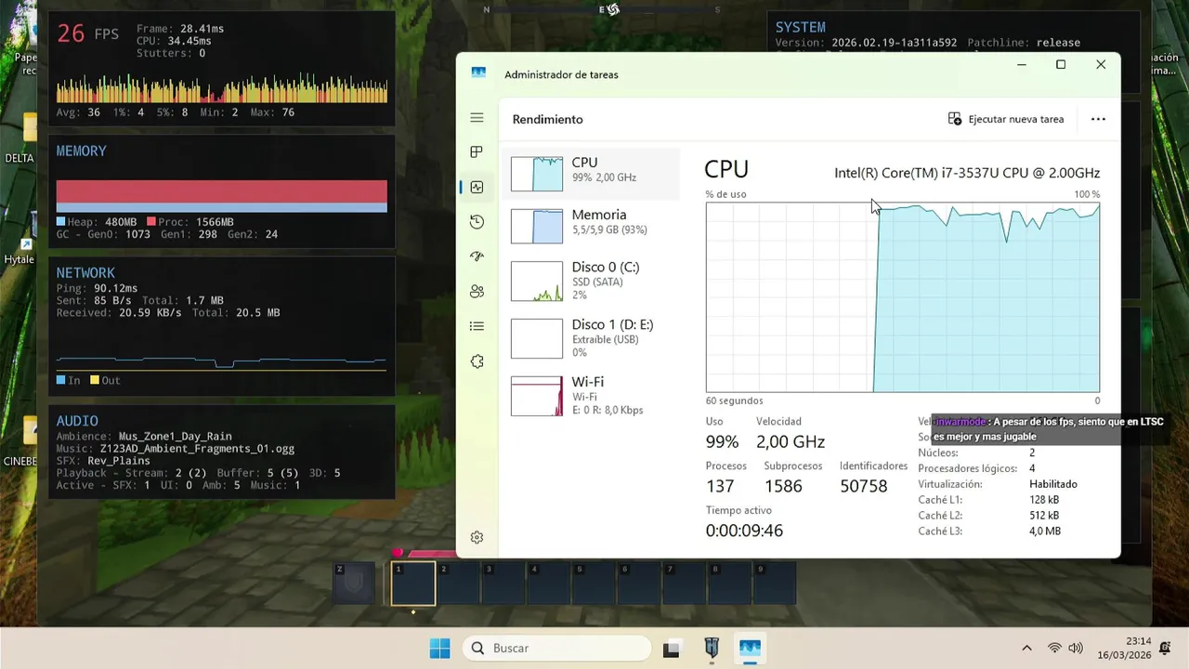Click the NETWORK panel heading in overlay
Screen dimensions: 1189x669
tap(85, 272)
